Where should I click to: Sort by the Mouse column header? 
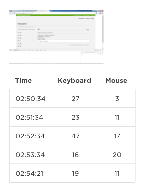pyautogui.click(x=116, y=80)
